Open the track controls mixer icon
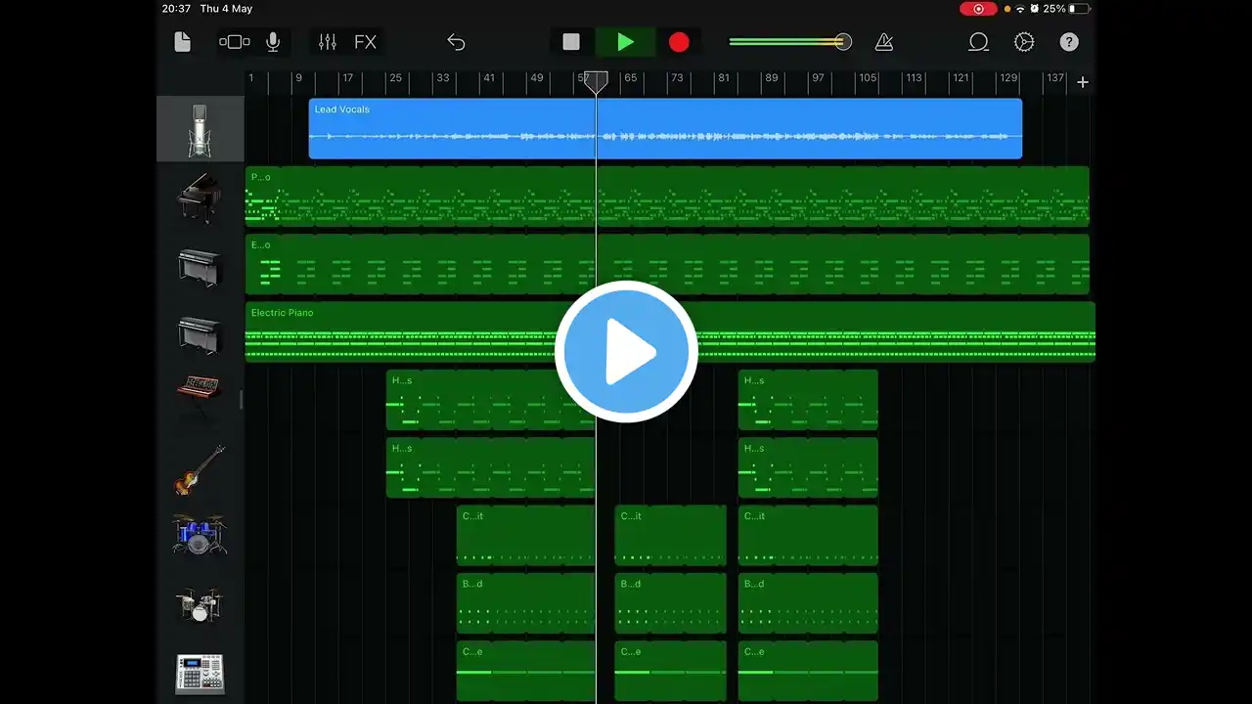The height and width of the screenshot is (704, 1252). (x=327, y=42)
